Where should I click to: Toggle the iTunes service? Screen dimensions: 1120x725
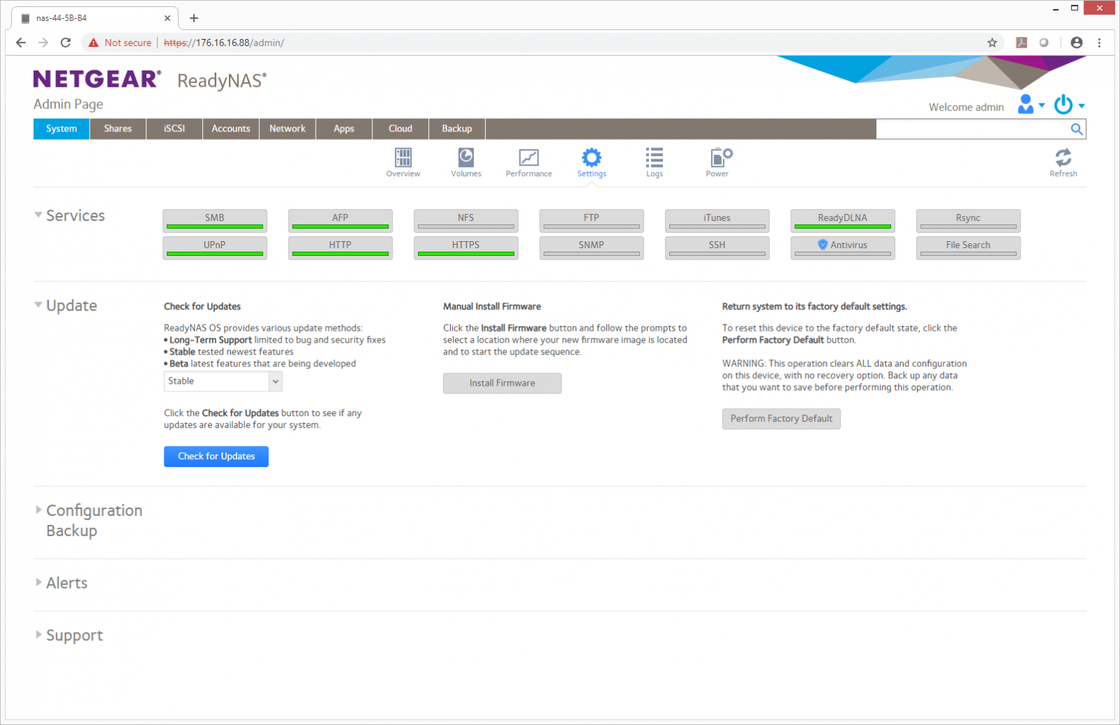(x=717, y=220)
